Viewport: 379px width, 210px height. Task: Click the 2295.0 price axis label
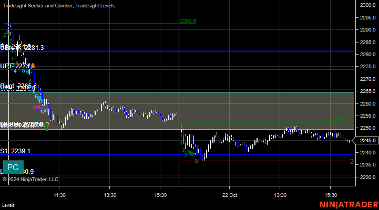coord(367,18)
